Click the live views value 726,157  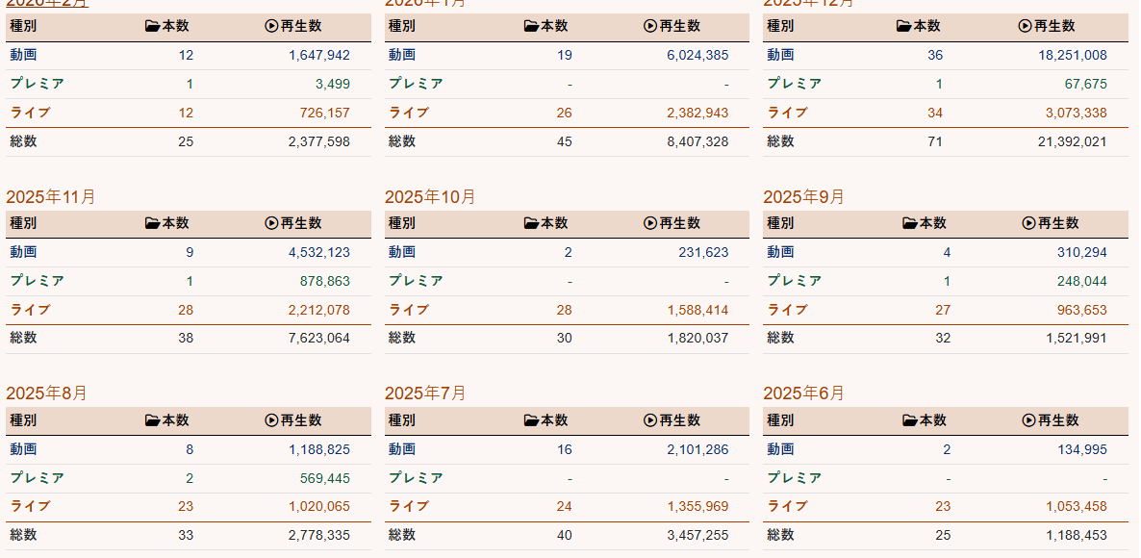click(x=324, y=113)
